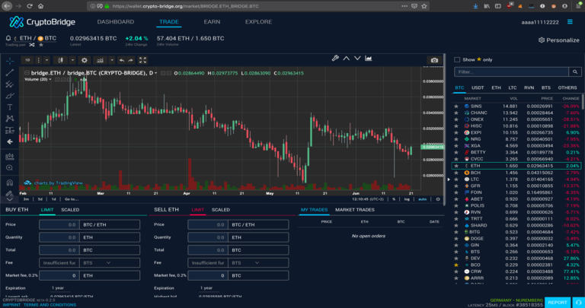
Task: Click the chart up-arrow icon
Action: click(x=347, y=58)
